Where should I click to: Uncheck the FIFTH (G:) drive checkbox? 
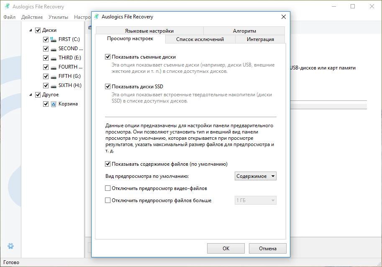coord(46,76)
